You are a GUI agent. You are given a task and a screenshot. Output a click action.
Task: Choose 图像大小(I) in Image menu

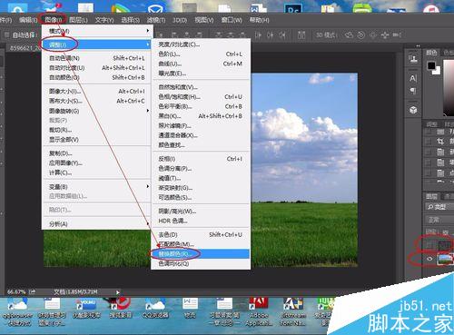coord(97,91)
